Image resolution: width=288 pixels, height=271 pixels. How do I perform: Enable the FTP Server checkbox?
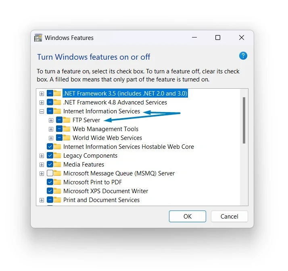tap(59, 120)
